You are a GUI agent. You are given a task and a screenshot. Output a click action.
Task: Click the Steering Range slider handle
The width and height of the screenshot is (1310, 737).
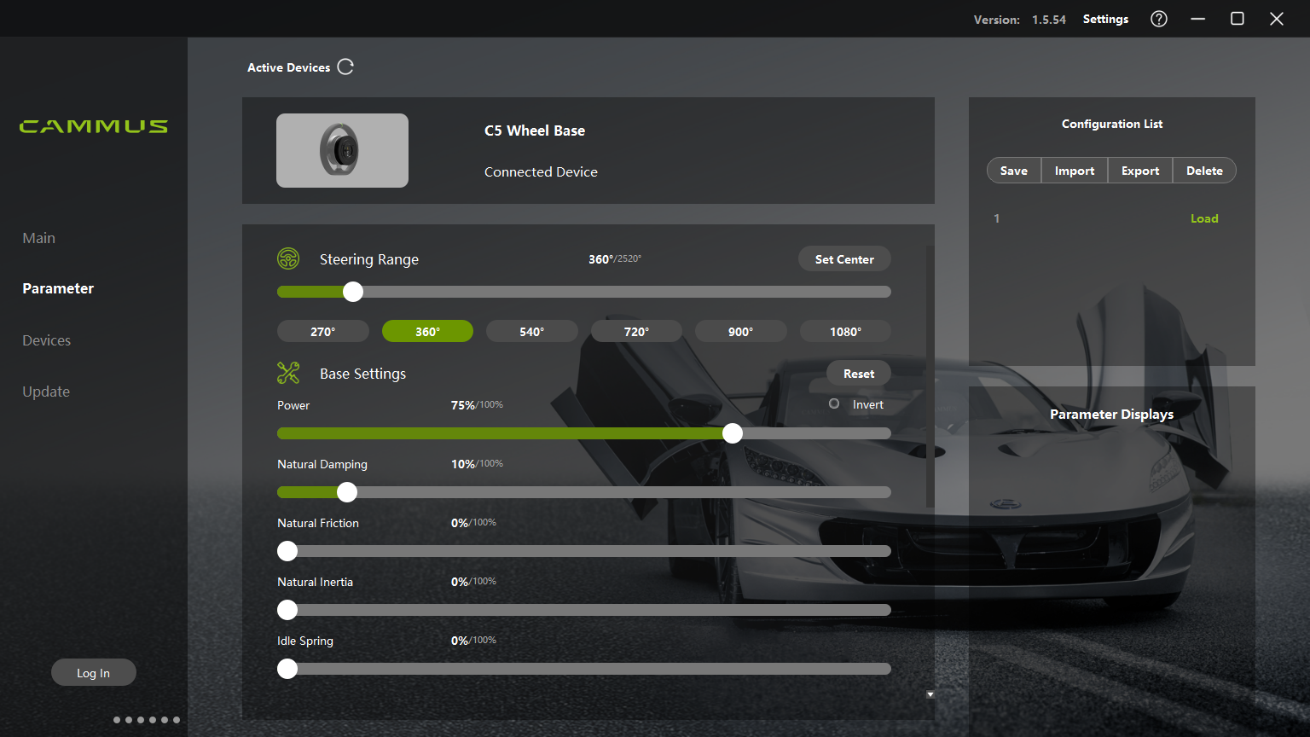click(x=353, y=292)
